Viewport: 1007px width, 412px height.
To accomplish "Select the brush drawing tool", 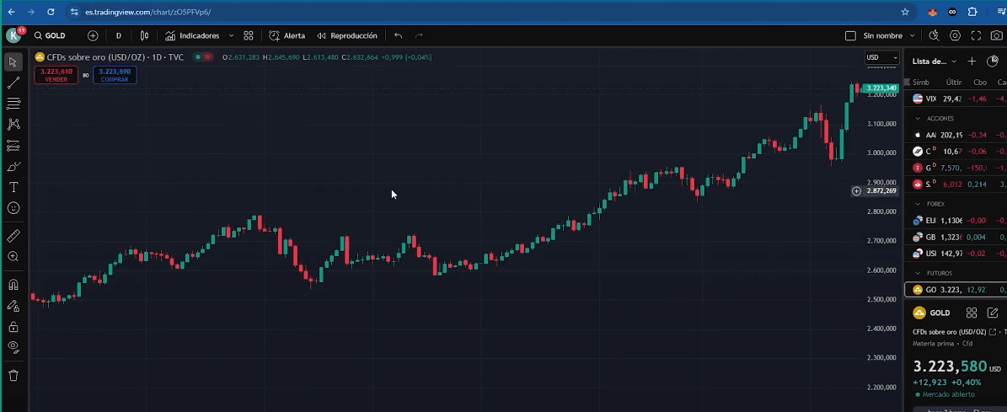I will coord(13,167).
